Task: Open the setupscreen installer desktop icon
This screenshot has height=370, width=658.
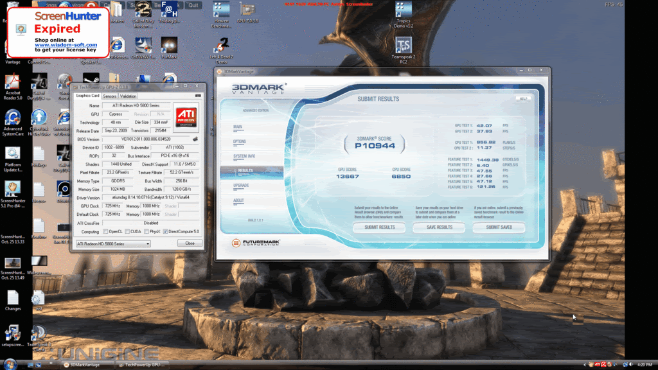Action: 13,335
